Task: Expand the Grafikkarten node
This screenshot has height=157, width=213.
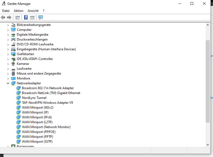Action: (x=8, y=54)
